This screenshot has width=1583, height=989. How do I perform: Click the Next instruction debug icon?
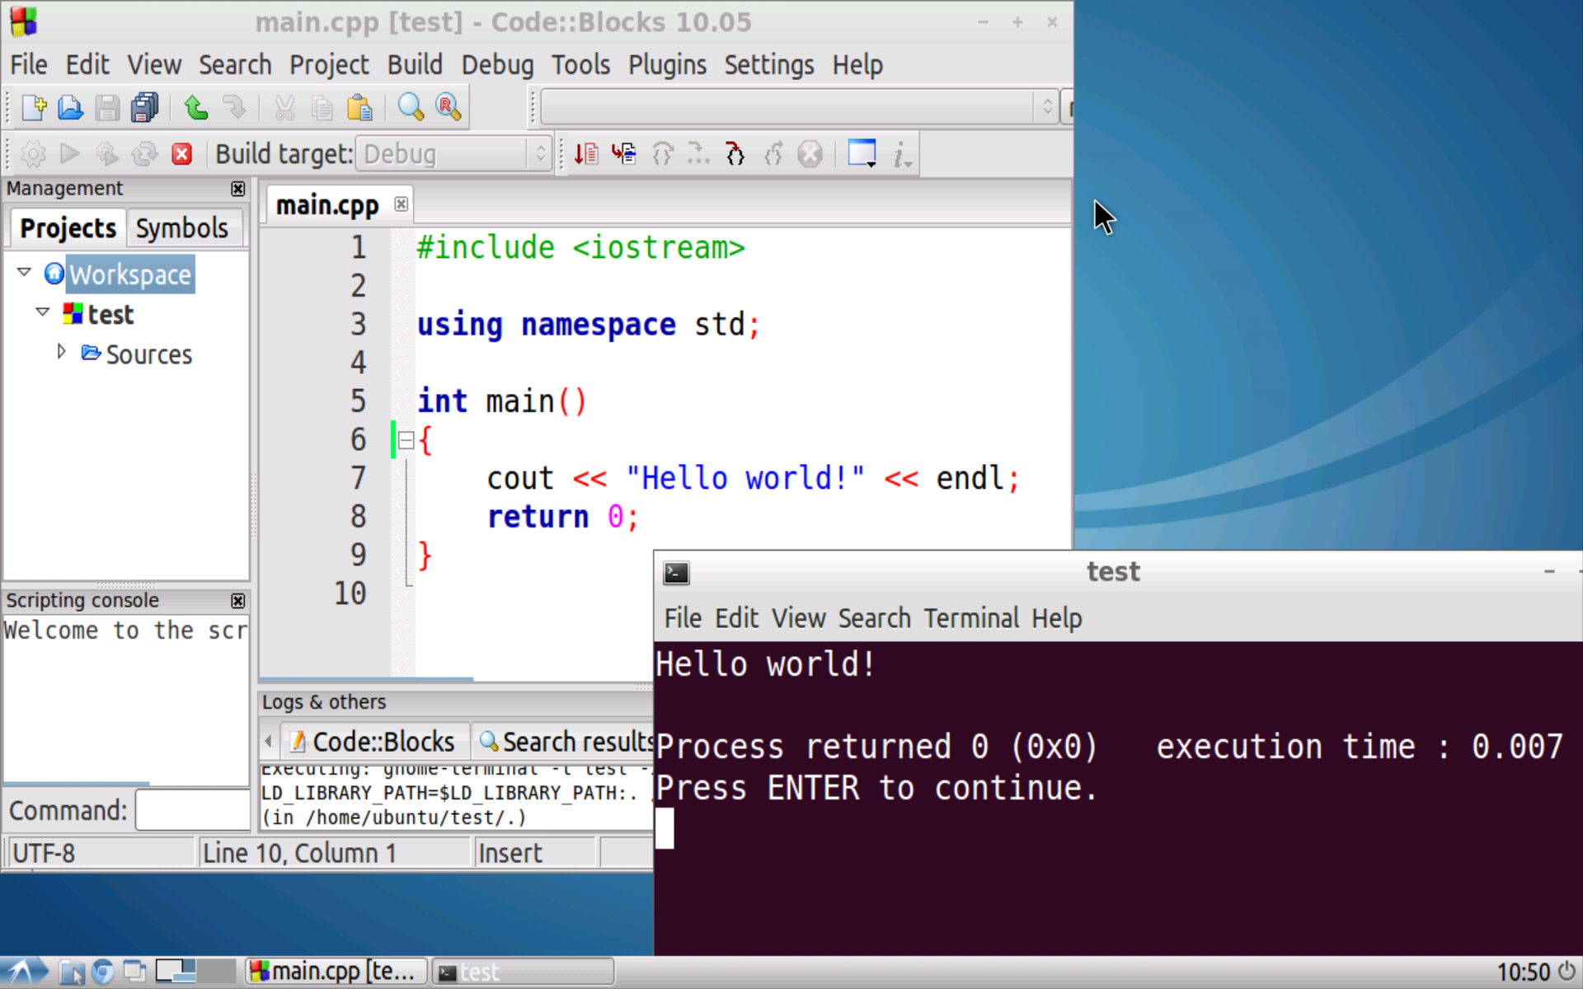pos(698,154)
